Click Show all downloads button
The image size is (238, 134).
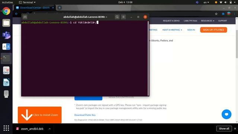(x=224, y=128)
